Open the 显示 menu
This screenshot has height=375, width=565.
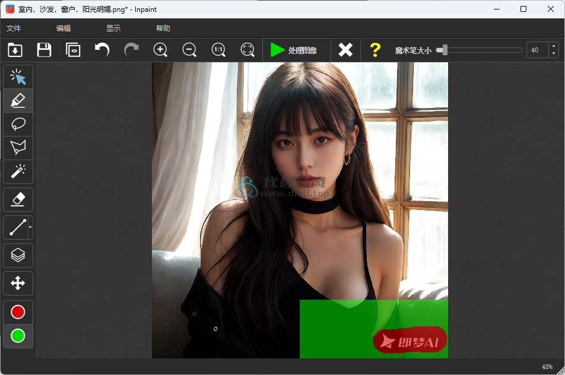[x=113, y=28]
